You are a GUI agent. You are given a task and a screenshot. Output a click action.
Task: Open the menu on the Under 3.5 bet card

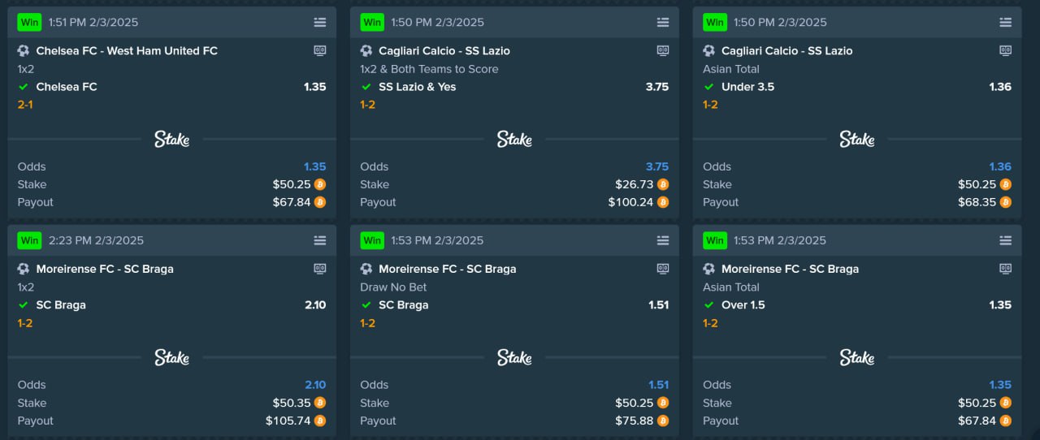click(1006, 23)
